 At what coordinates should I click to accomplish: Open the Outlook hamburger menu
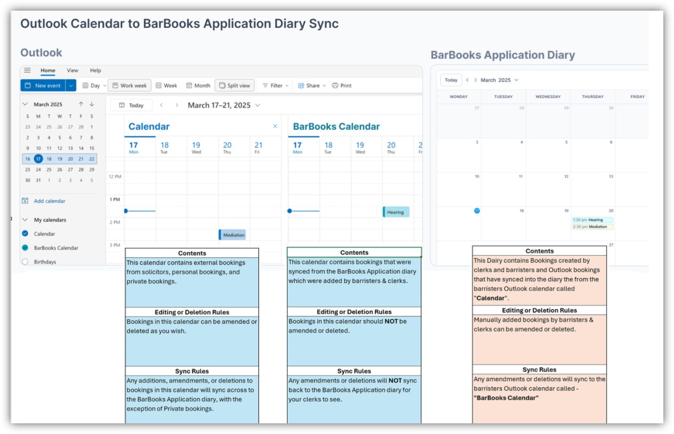(x=27, y=70)
